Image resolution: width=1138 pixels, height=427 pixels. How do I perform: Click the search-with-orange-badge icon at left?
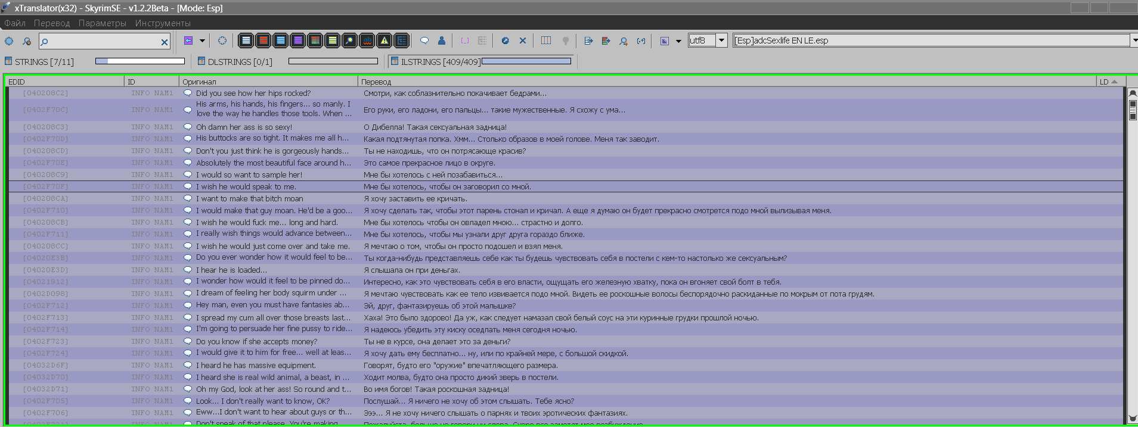pyautogui.click(x=27, y=41)
